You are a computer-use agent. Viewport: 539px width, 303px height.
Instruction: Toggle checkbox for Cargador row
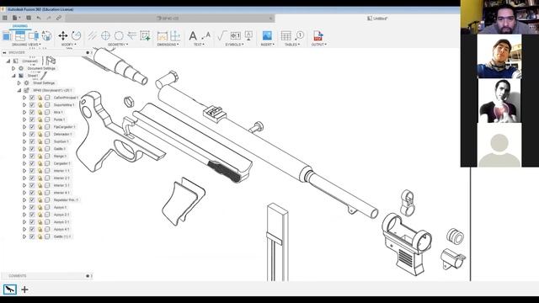point(32,163)
